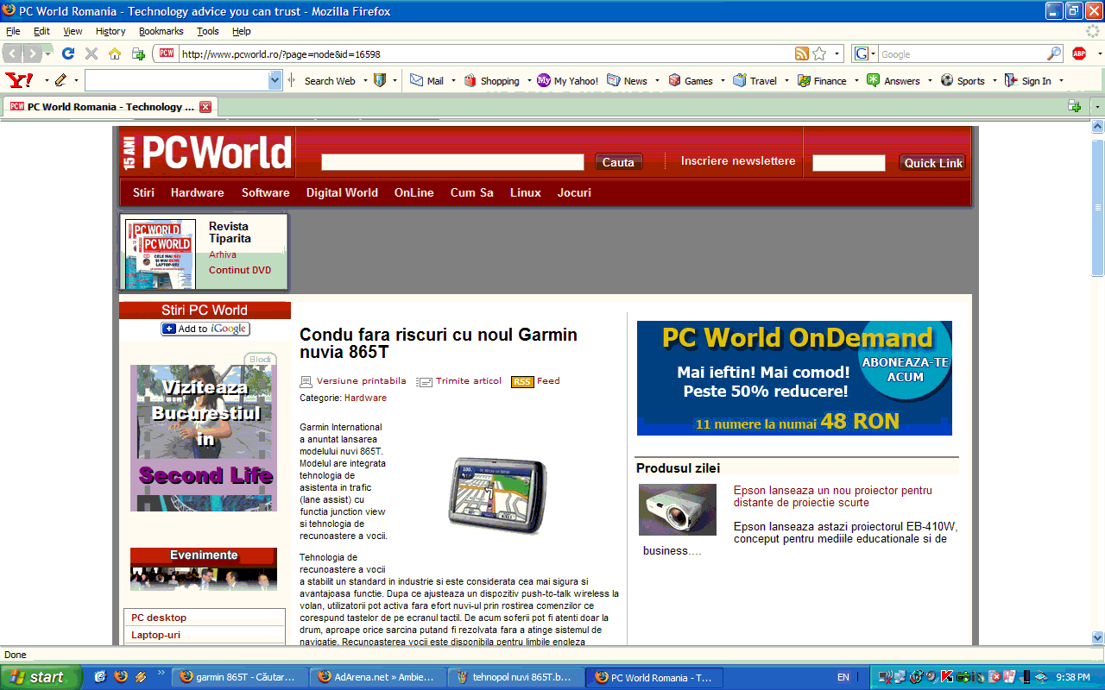Click the pencil icon in Yahoo toolbar
Viewport: 1105px width, 690px height.
(x=60, y=80)
